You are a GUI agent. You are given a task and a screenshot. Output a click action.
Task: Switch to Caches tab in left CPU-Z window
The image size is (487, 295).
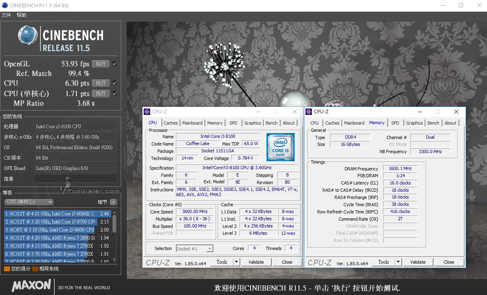(171, 123)
